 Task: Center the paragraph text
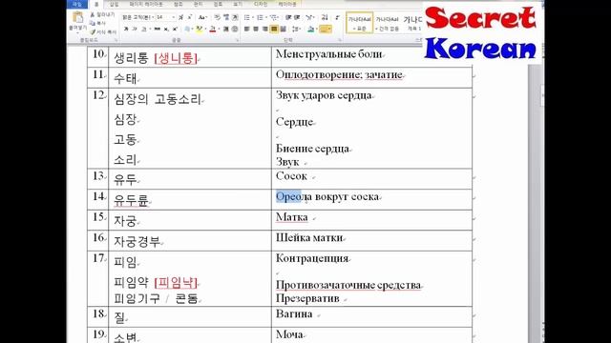click(256, 30)
